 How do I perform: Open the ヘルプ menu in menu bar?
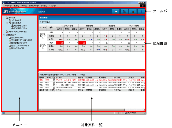click(x=52, y=6)
